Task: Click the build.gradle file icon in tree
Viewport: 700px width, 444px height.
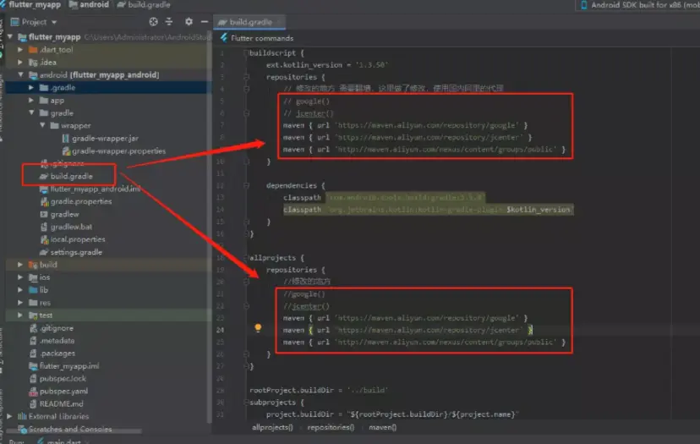Action: point(44,177)
